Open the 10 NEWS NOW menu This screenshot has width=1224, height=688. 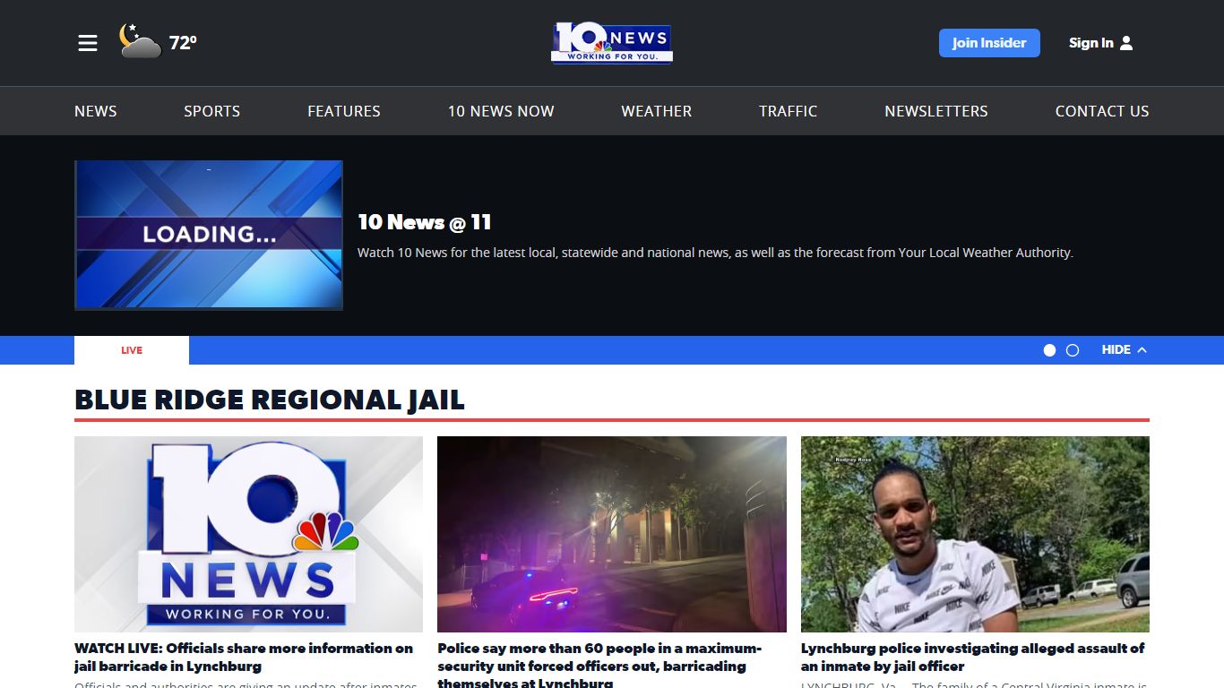[501, 111]
